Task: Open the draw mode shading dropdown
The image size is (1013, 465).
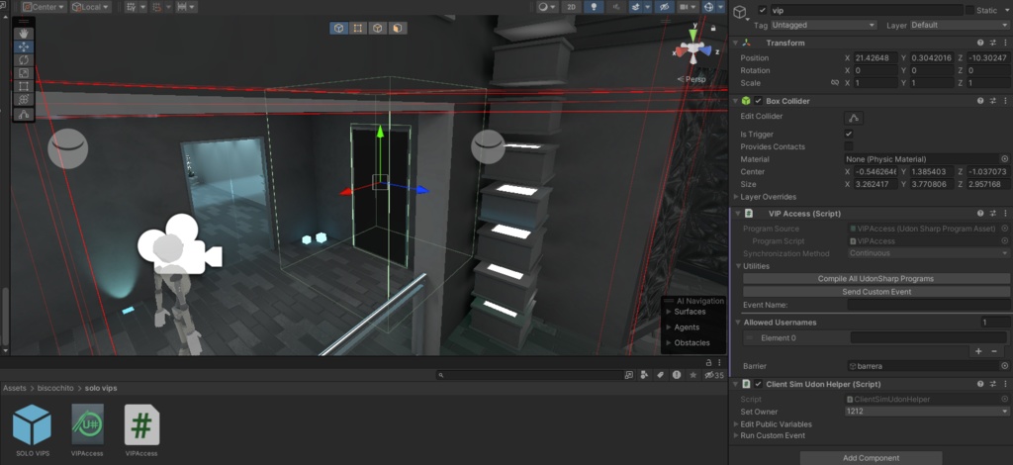Action: (547, 7)
